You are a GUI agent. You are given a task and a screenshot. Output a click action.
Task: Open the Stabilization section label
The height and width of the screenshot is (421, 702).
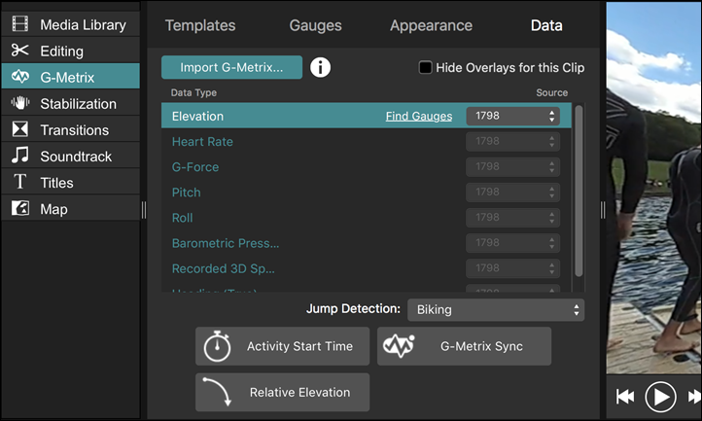click(79, 104)
